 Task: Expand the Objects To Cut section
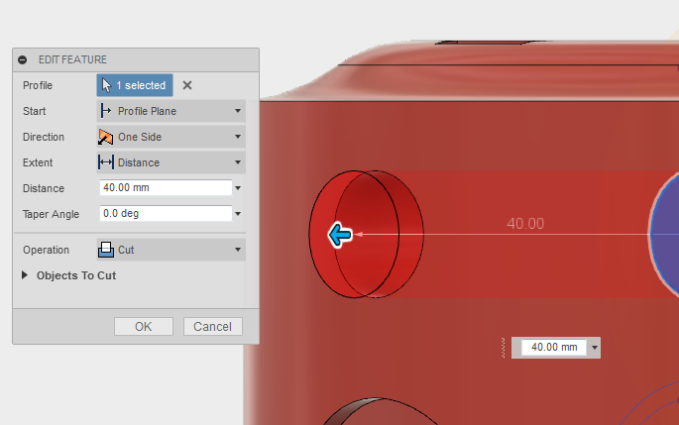click(25, 275)
